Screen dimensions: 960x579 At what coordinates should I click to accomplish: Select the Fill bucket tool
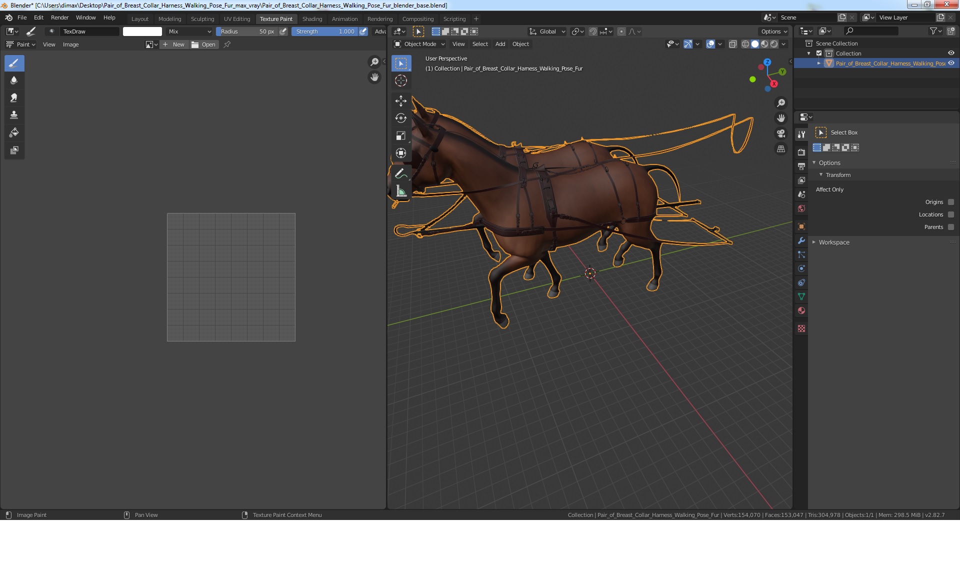click(x=14, y=133)
